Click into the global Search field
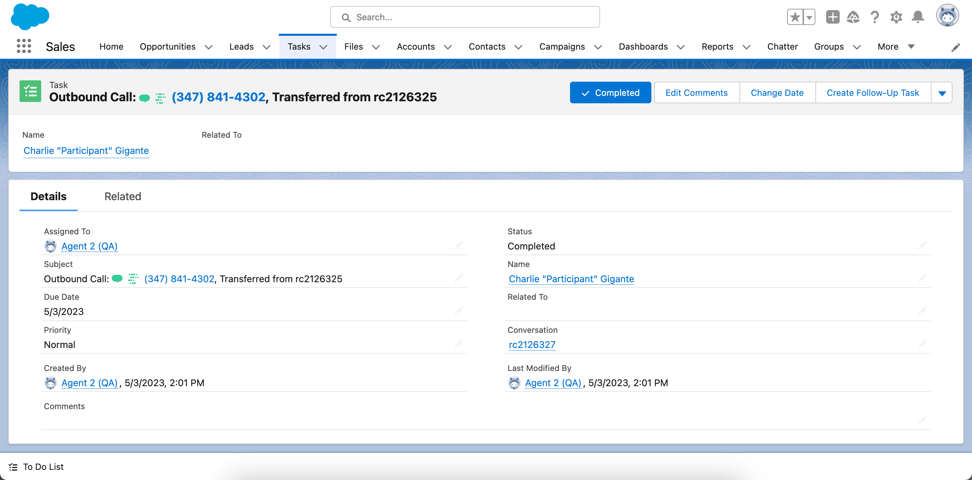Screen dimensions: 972x480 (465, 17)
